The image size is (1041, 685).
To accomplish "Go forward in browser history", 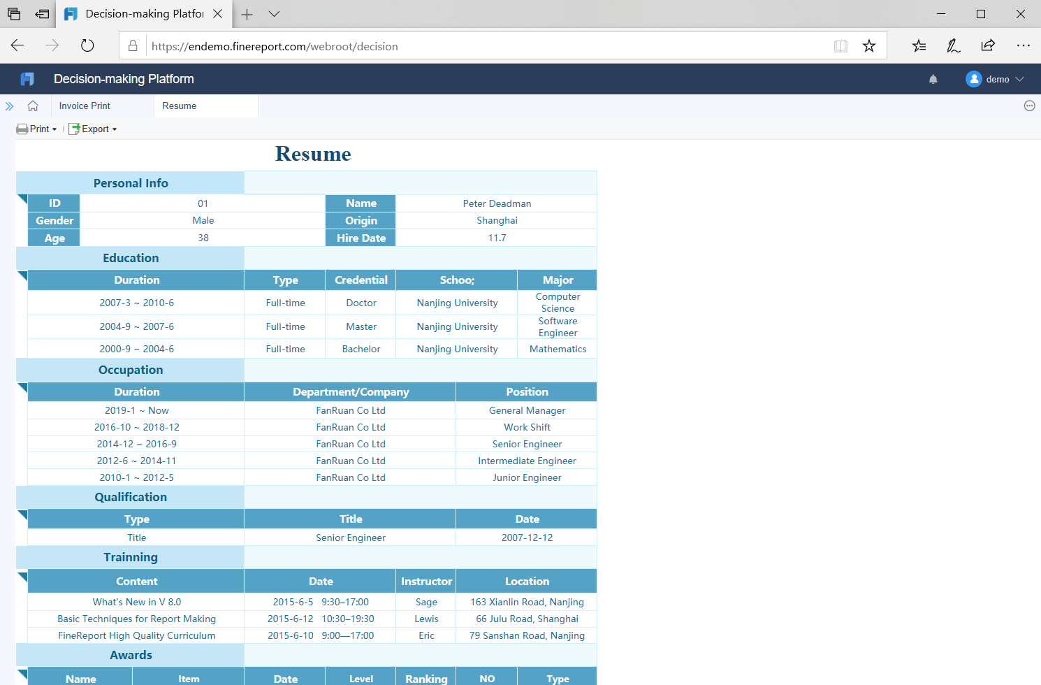I will (x=52, y=45).
